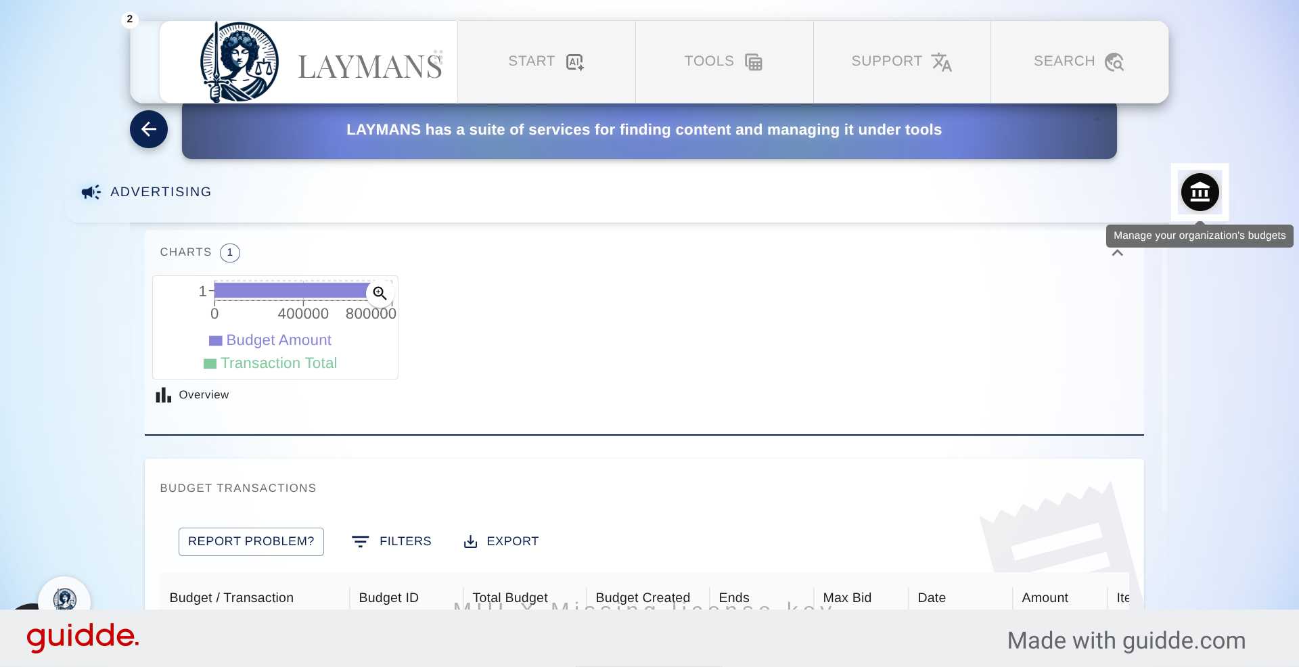Click the REPORT PROBLEM? button
Screen dimensions: 1299x667
pyautogui.click(x=251, y=541)
